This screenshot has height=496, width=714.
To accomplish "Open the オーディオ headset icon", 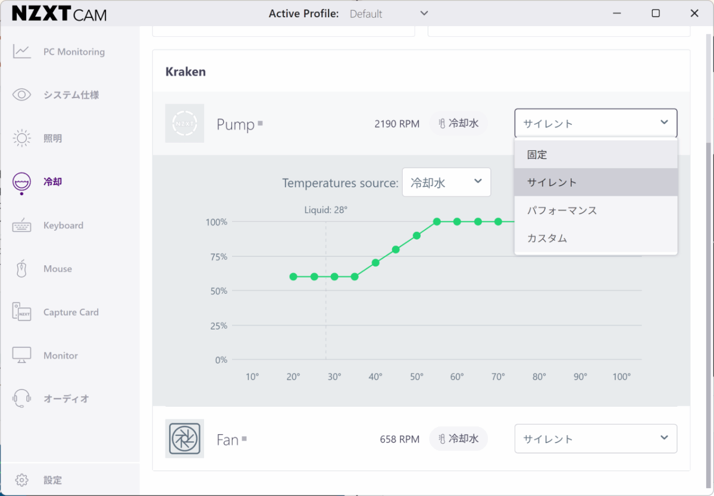I will point(22,398).
